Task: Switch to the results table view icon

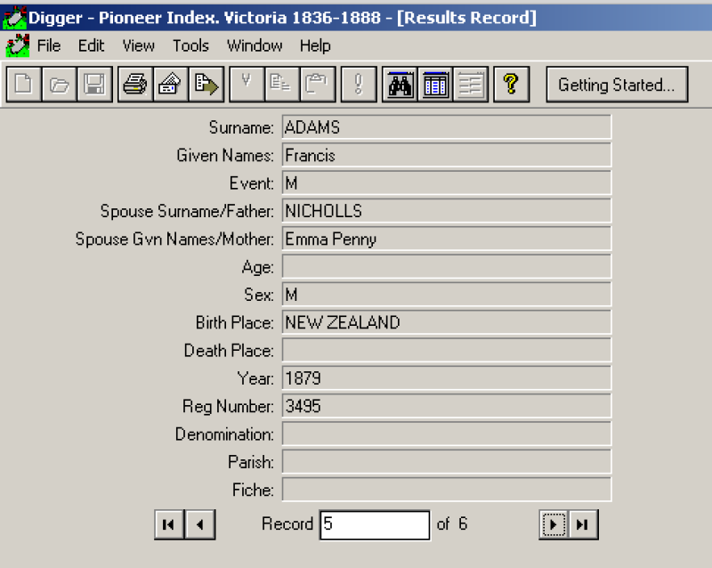Action: 435,84
